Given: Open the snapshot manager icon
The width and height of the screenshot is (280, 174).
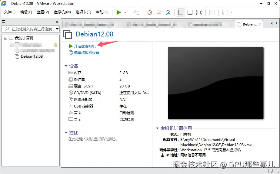Looking at the screenshot, I should point(168,12).
